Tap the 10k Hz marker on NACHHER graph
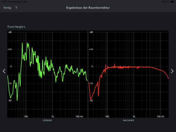Viewport: 176px width, 132px height. point(161,116)
